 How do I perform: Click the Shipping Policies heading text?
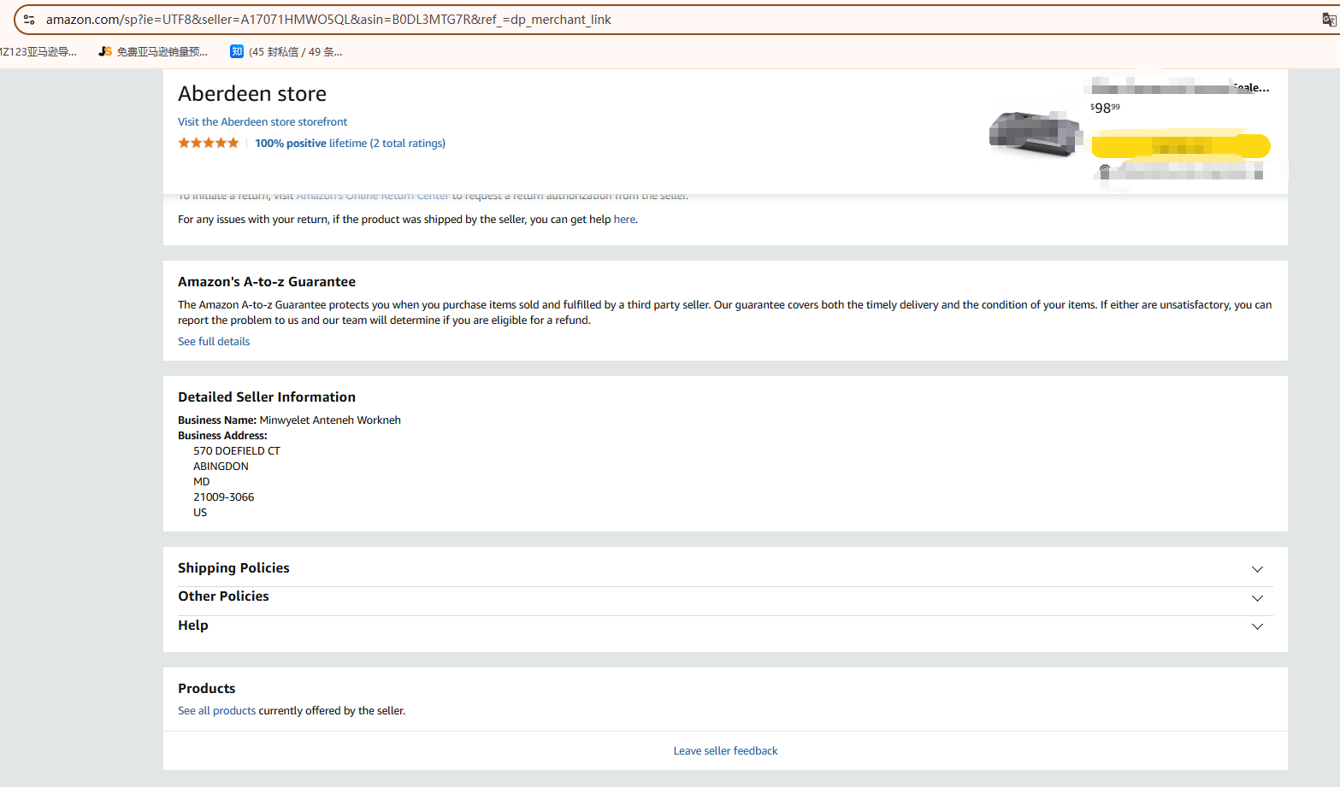click(233, 568)
